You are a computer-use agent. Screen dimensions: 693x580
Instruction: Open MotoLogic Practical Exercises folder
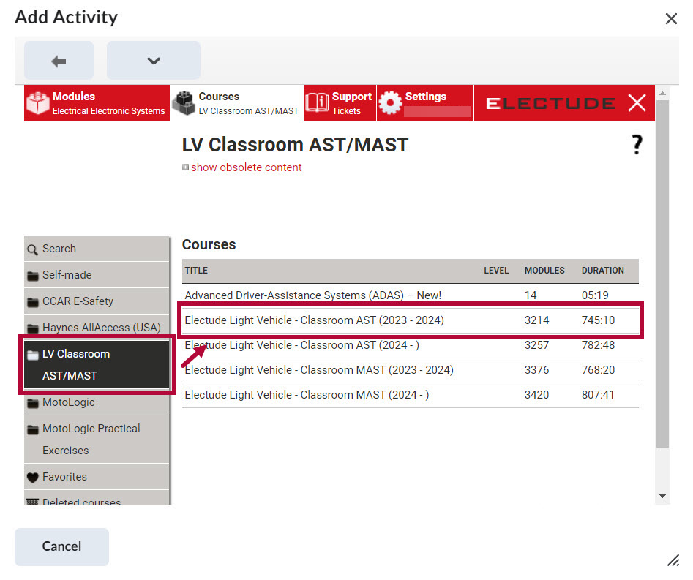click(x=97, y=440)
